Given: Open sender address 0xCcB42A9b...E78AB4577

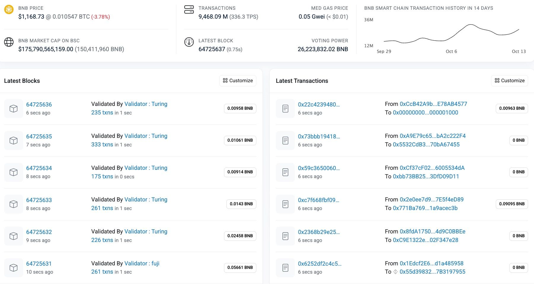Looking at the screenshot, I should coord(433,104).
